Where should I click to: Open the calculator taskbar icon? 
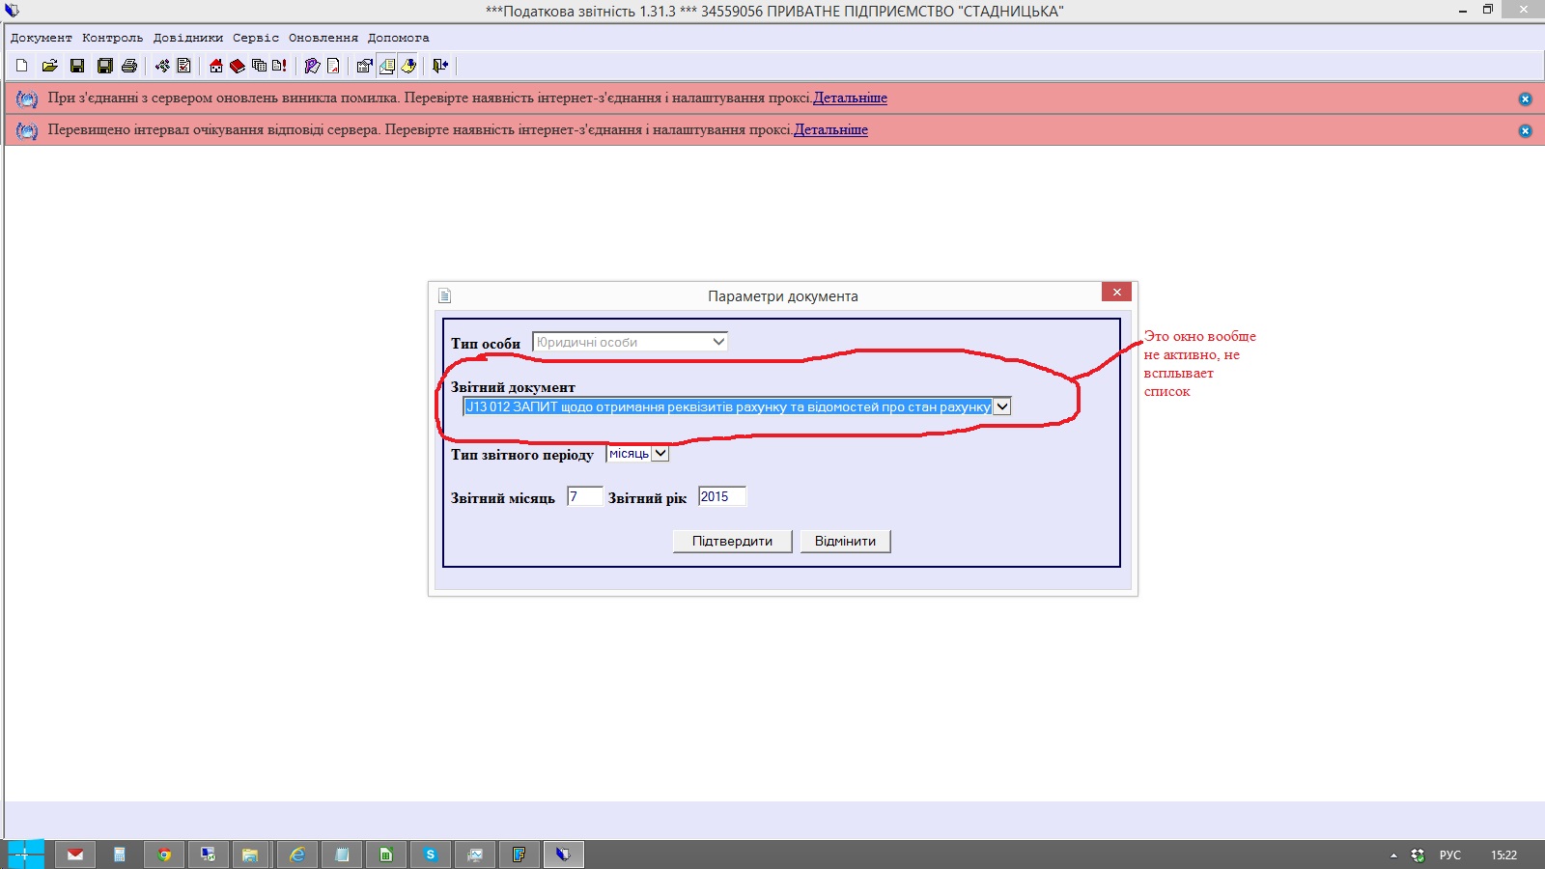click(x=120, y=855)
